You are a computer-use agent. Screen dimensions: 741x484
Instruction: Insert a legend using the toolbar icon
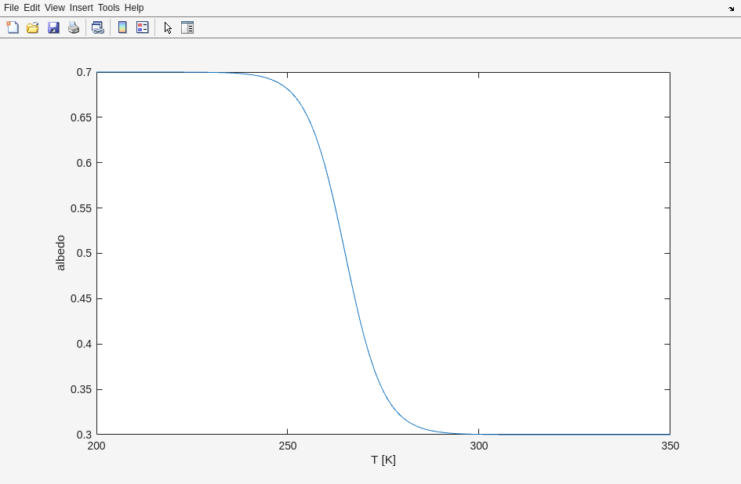[143, 27]
